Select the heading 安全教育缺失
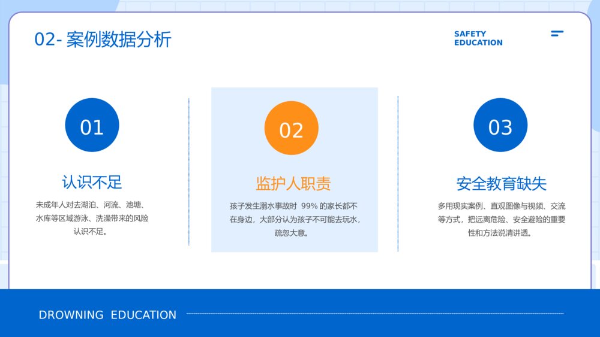The image size is (600, 337). (x=501, y=184)
